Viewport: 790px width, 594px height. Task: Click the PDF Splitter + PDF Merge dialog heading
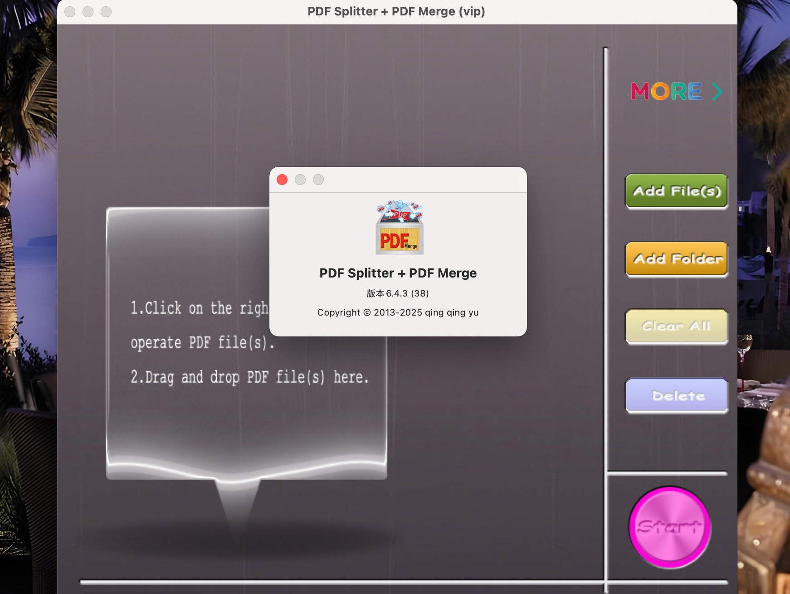point(398,273)
